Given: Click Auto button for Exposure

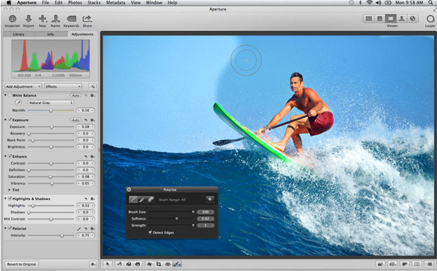Looking at the screenshot, I should [76, 120].
